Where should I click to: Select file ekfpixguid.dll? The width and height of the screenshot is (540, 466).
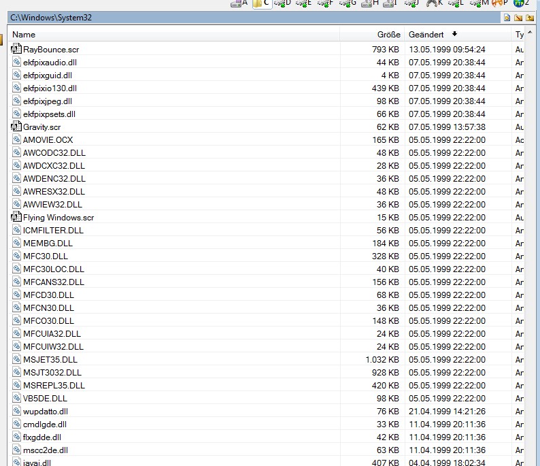[48, 75]
